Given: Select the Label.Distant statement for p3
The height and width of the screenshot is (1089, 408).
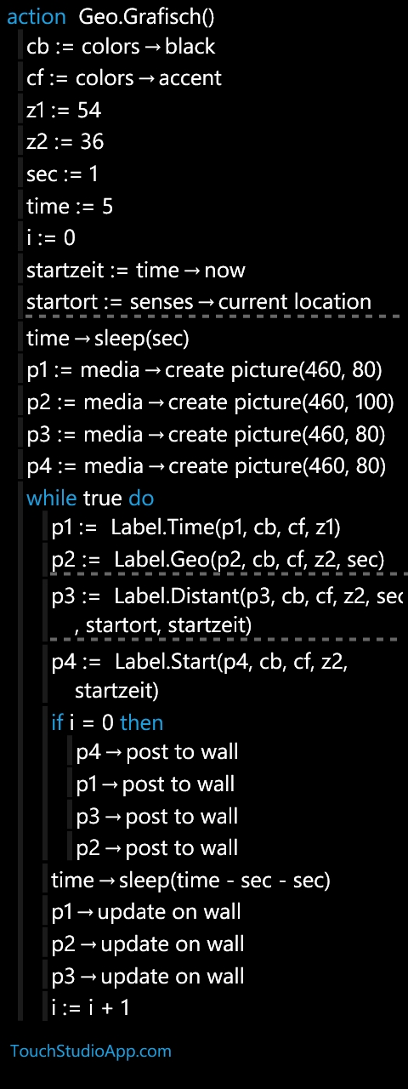Looking at the screenshot, I should pos(227,609).
